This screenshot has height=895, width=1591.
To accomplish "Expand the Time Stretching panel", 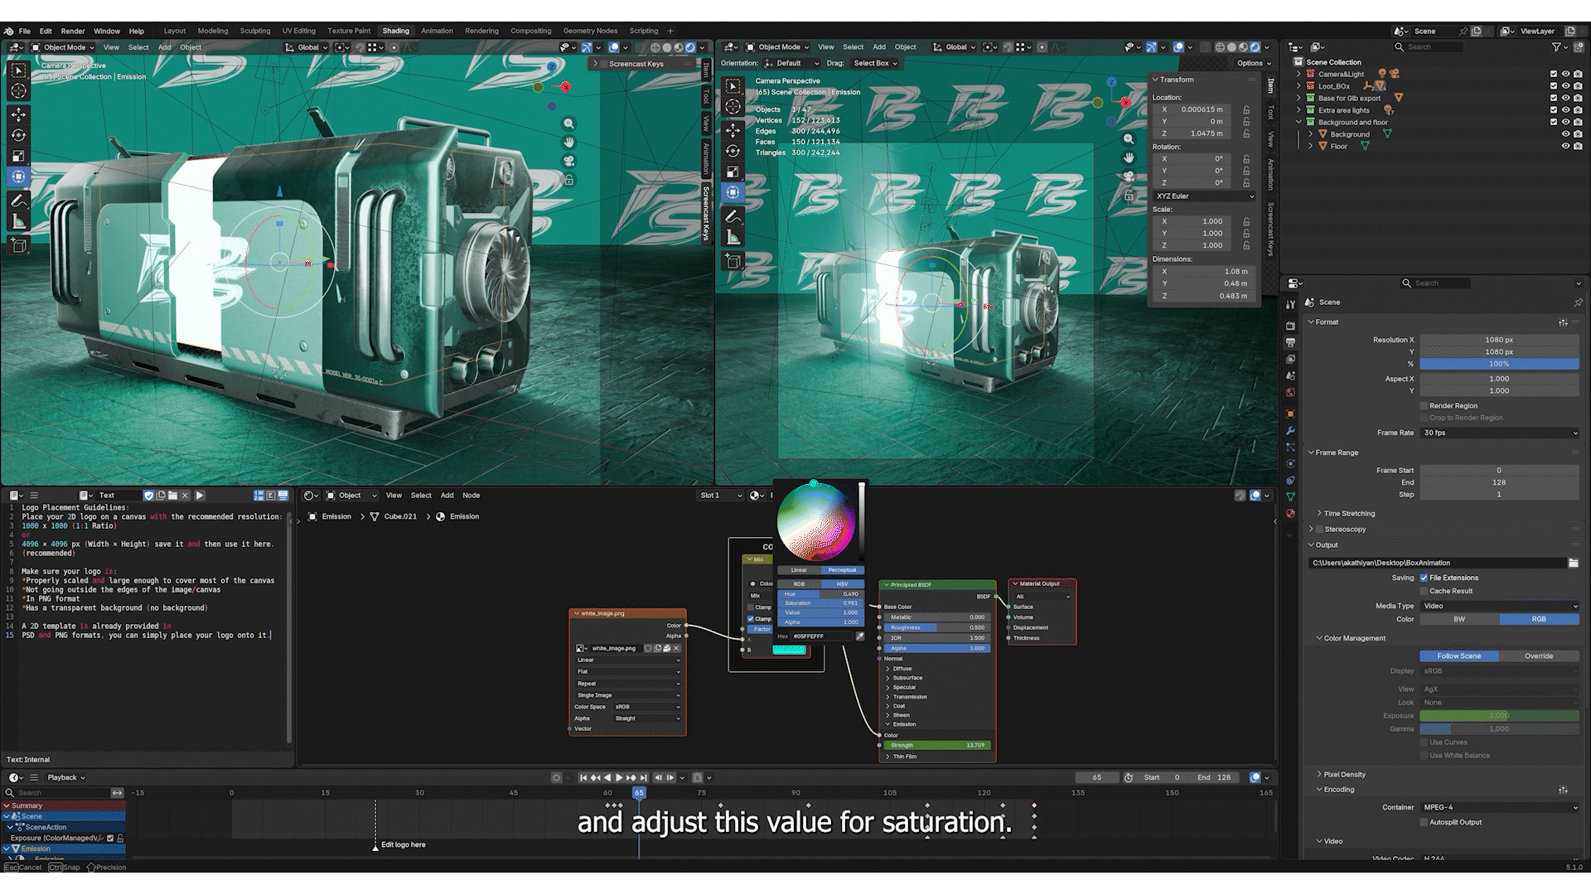I will tap(1348, 514).
